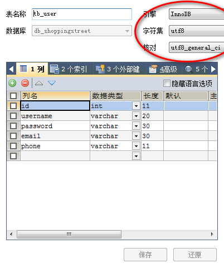Move column down with blue triangle
Image resolution: width=224 pixels, height=268 pixels.
tap(52, 83)
